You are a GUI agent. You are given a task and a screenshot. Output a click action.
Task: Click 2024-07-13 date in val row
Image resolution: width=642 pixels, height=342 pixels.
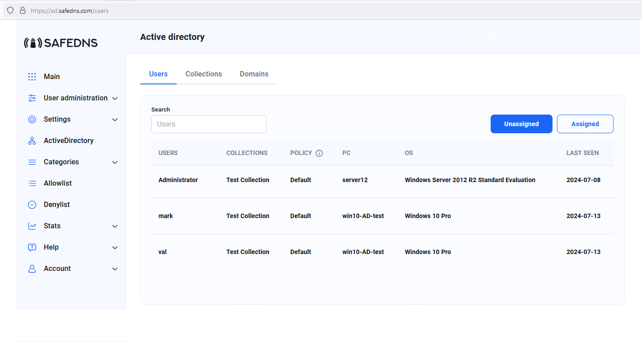pos(583,252)
